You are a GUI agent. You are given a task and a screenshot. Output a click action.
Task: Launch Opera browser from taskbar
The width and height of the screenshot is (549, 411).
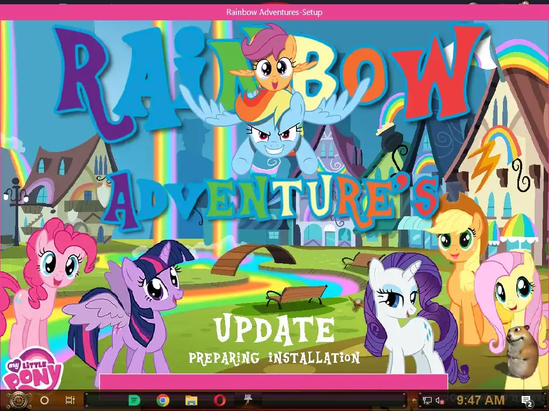click(x=219, y=400)
